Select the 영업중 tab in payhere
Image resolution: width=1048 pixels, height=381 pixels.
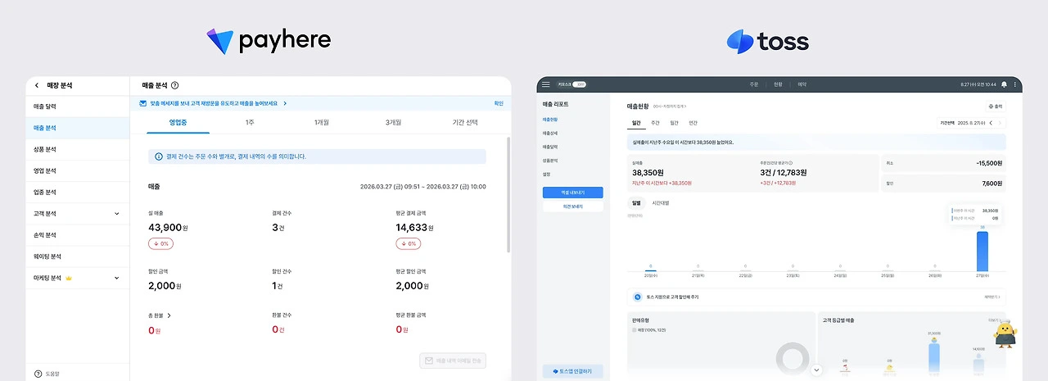178,122
